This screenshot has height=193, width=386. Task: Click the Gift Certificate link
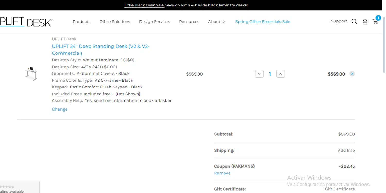coord(340,189)
